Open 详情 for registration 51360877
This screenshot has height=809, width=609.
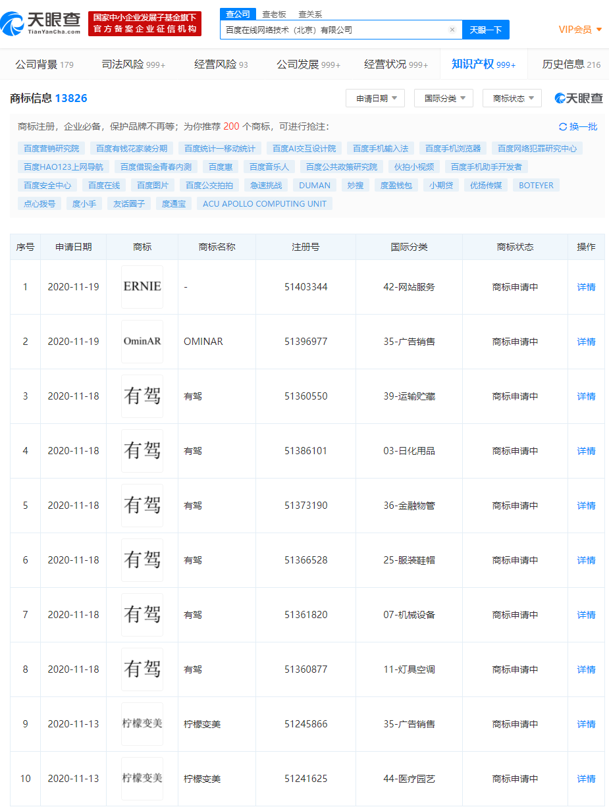point(586,669)
